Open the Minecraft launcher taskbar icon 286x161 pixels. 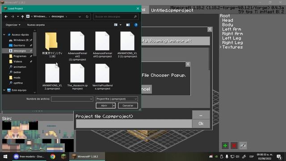coord(63,157)
